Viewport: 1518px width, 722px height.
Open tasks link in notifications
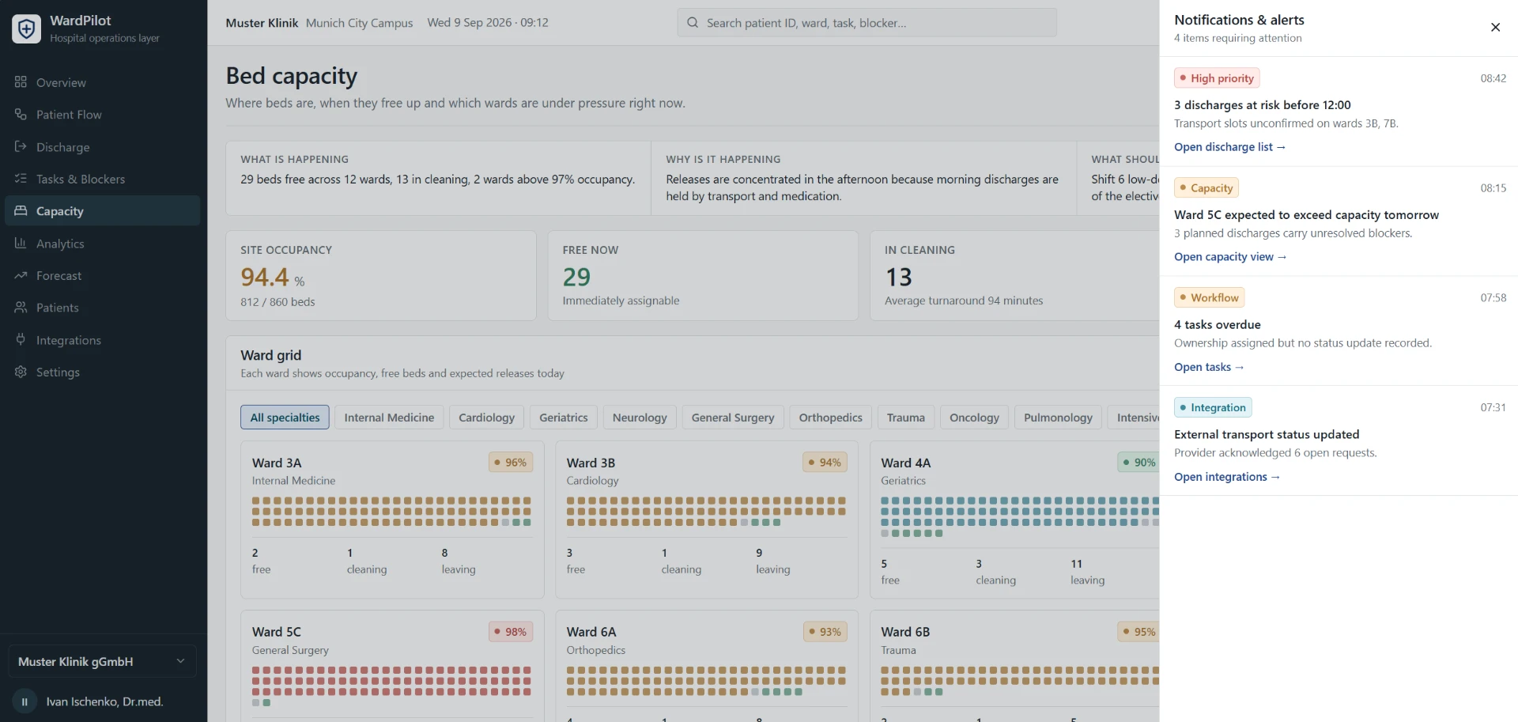click(x=1209, y=367)
